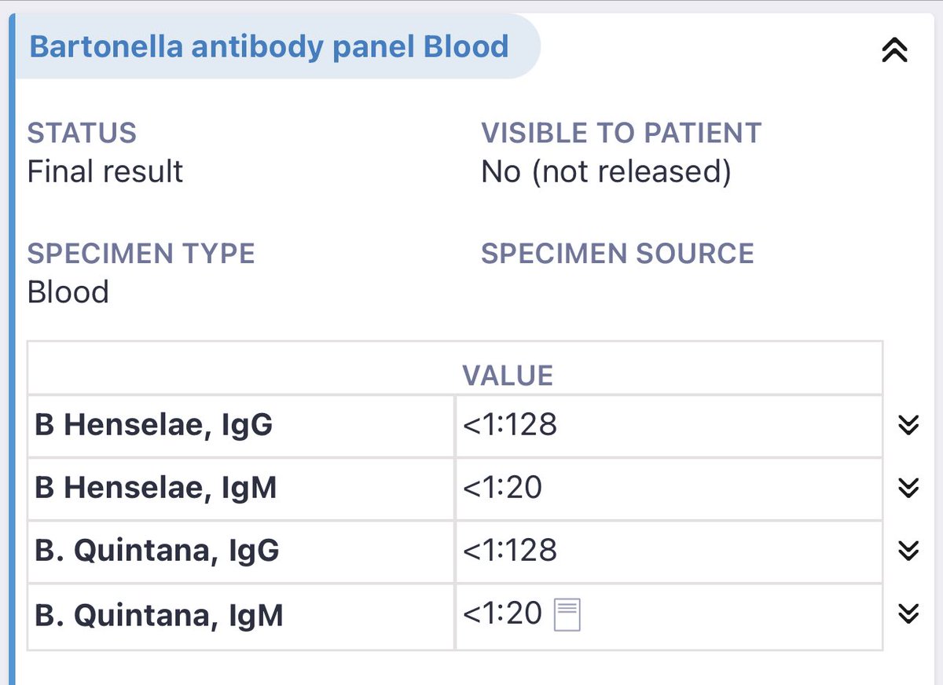The width and height of the screenshot is (943, 685).
Task: Click the Final result status text
Action: (105, 171)
